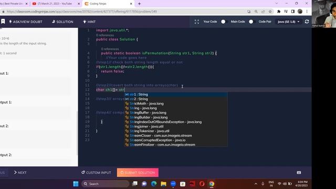Show hidden system tray icons
336x189 pixels.
256,184
